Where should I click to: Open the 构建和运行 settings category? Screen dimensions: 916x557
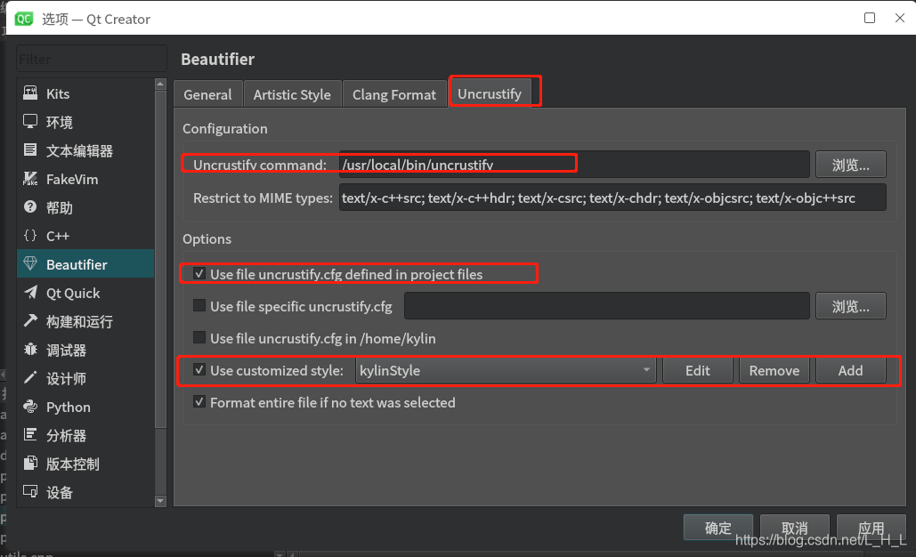pos(85,321)
